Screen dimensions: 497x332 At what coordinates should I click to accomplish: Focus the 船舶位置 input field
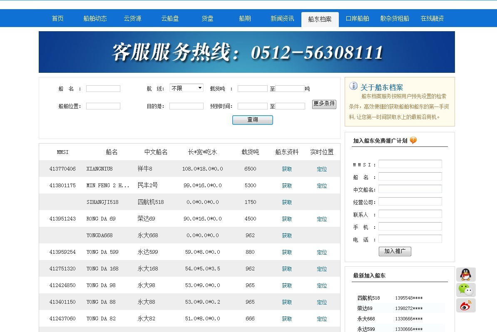point(103,106)
